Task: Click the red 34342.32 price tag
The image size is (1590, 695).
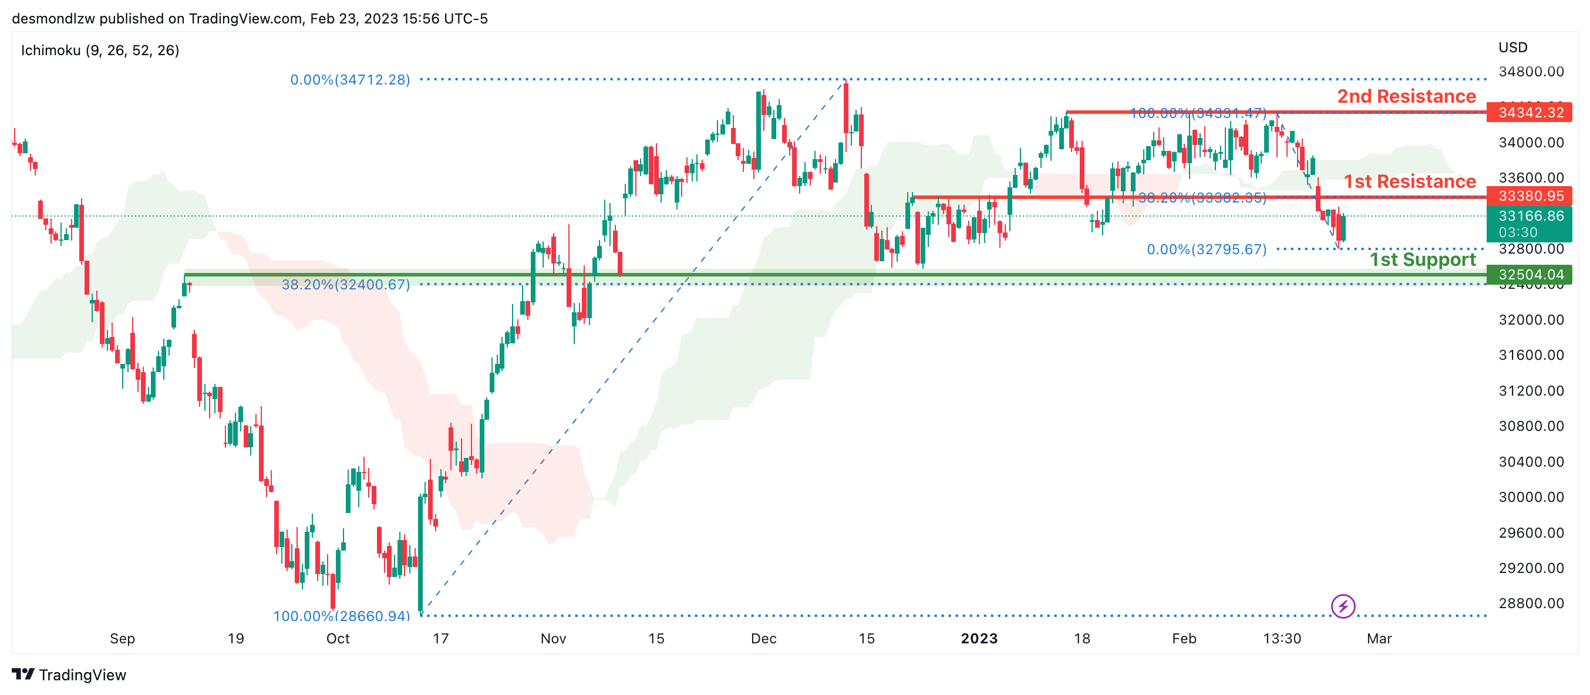Action: (1530, 112)
